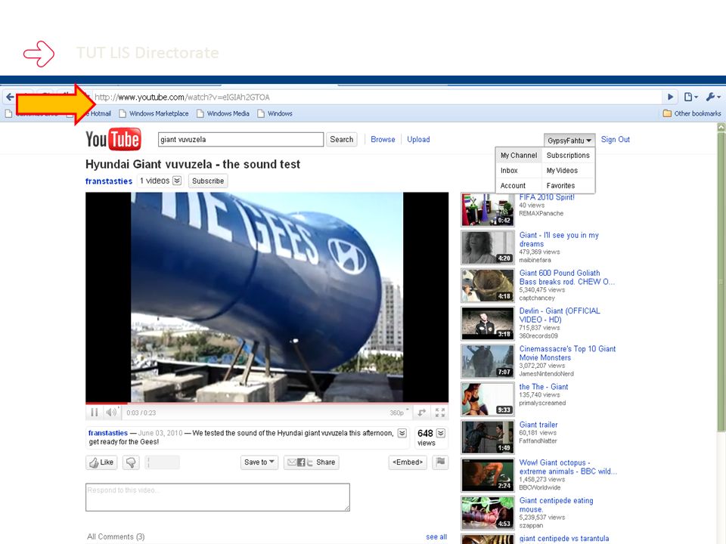Screen dimensions: 726x544
Task: Click the expand-size icon on the player
Action: [422, 413]
